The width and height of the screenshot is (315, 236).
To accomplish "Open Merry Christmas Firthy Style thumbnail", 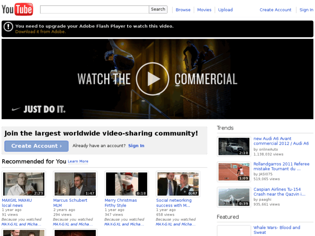I will point(127,184).
